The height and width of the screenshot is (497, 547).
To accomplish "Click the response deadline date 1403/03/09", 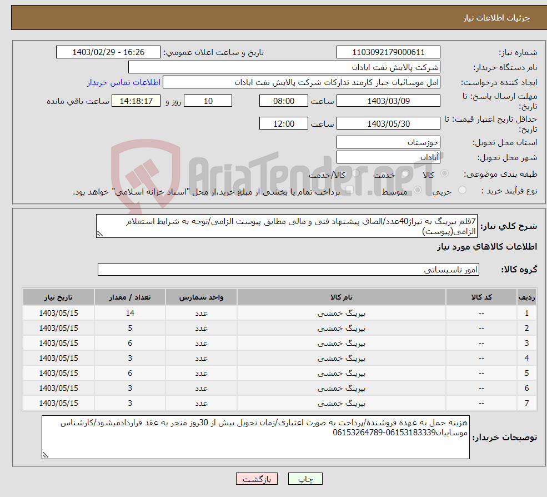I will point(388,101).
